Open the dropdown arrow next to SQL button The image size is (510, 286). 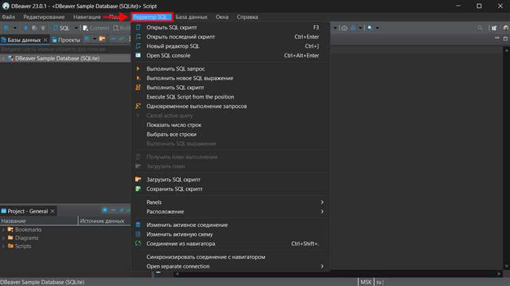[x=76, y=28]
